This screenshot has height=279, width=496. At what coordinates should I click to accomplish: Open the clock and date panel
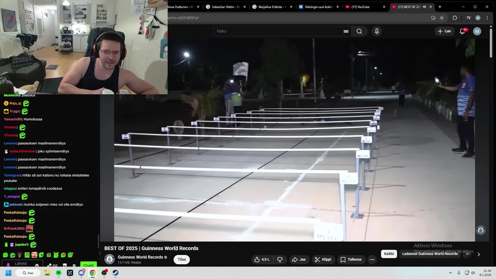pyautogui.click(x=485, y=273)
